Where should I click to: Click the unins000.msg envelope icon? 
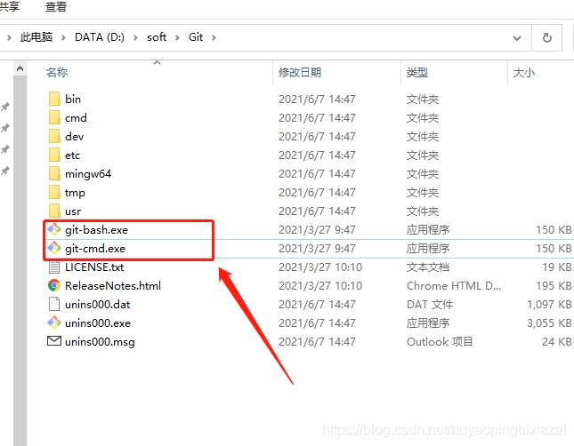(54, 341)
